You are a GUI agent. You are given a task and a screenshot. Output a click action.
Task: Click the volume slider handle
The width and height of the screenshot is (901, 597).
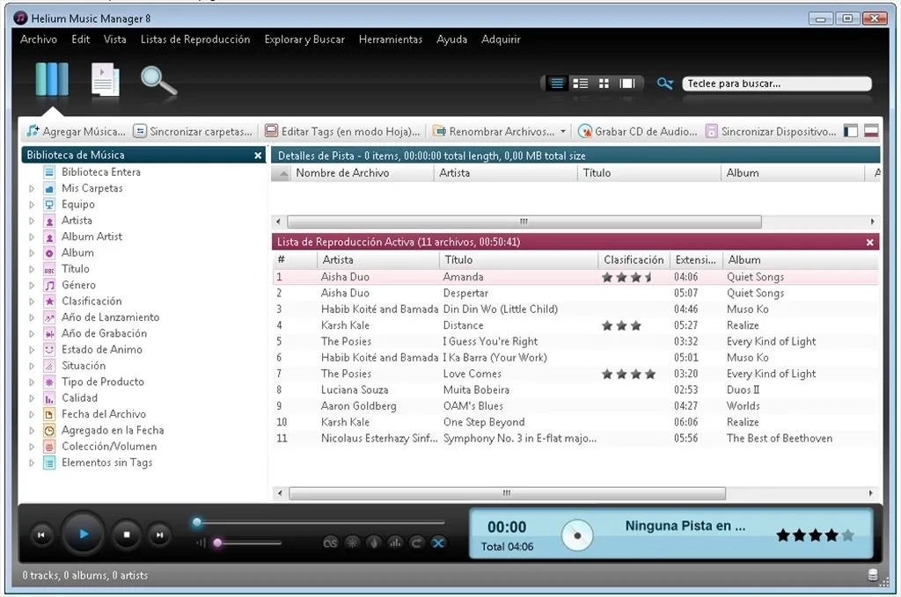[217, 542]
